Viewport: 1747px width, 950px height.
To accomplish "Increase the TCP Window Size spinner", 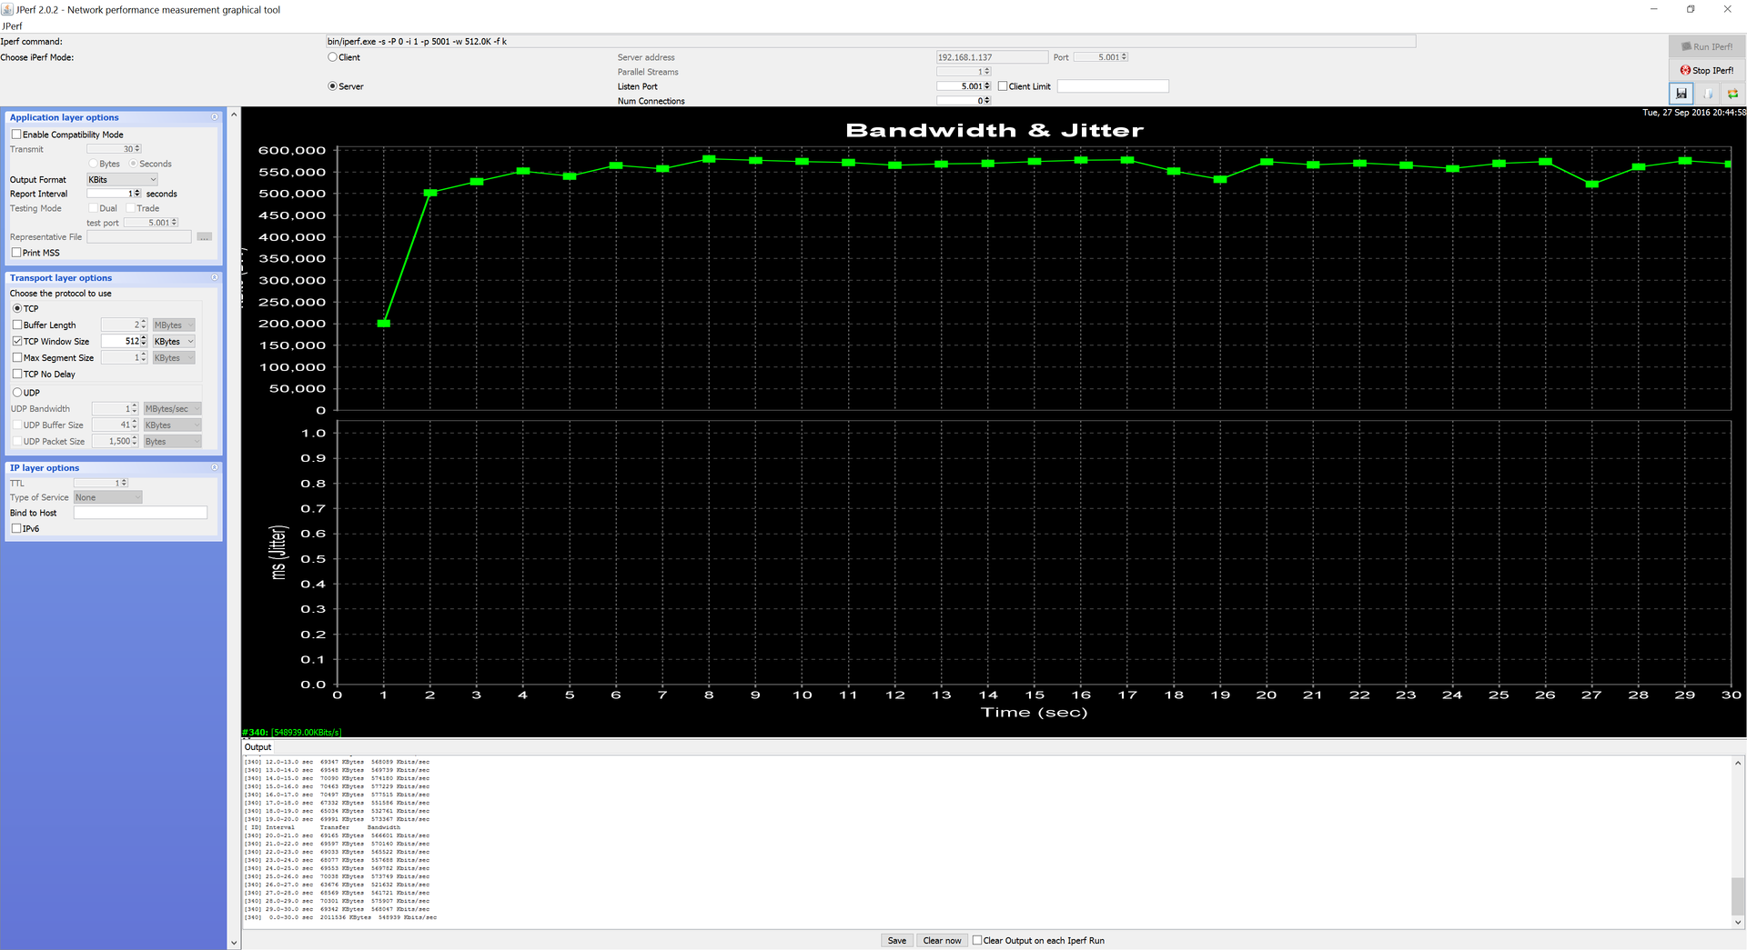I will (144, 338).
